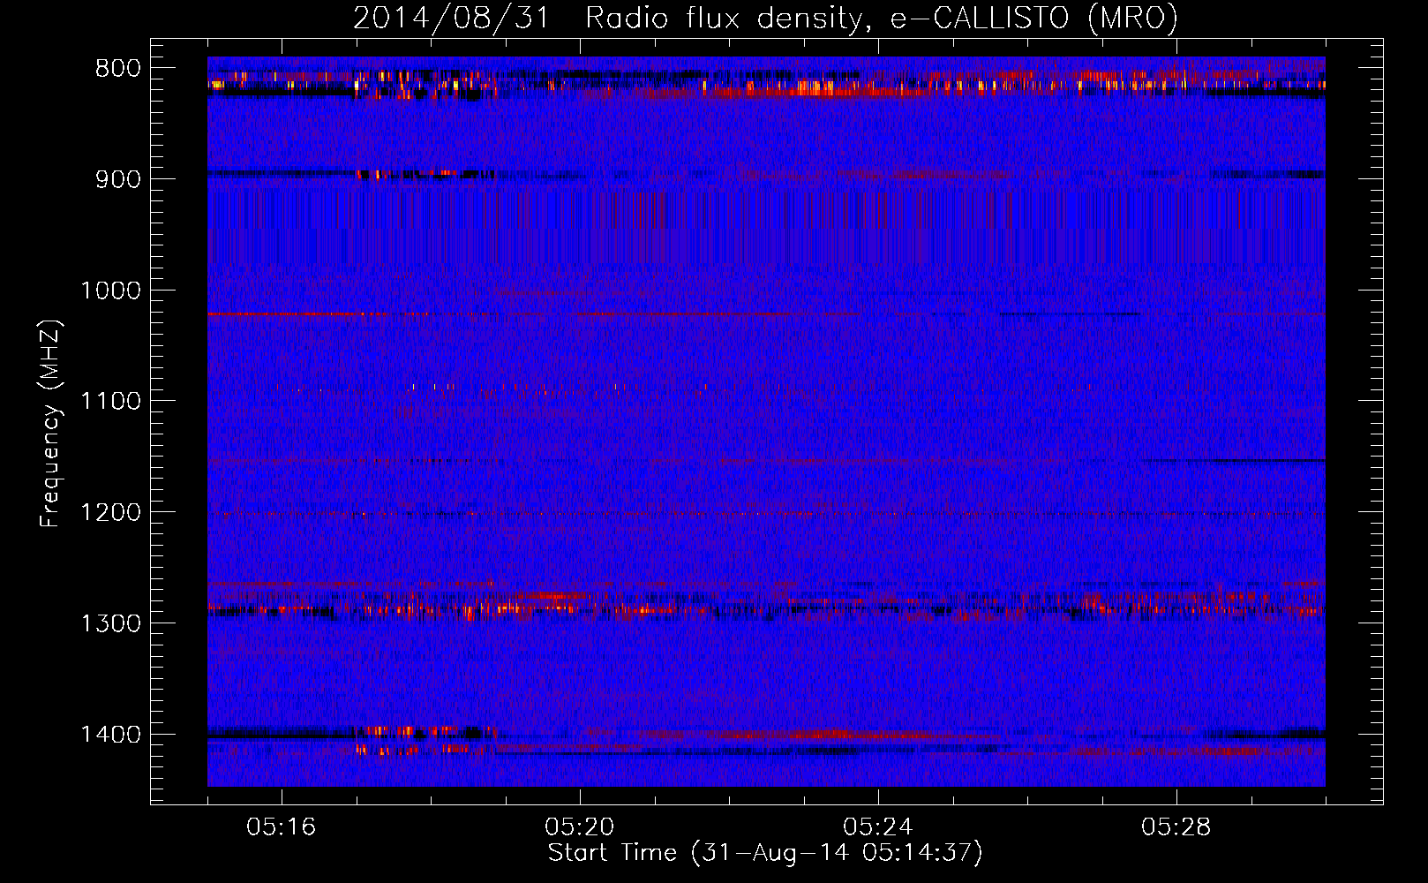Click the 1400 frequency tick label
Screen dimensions: 1428x883
click(x=110, y=735)
